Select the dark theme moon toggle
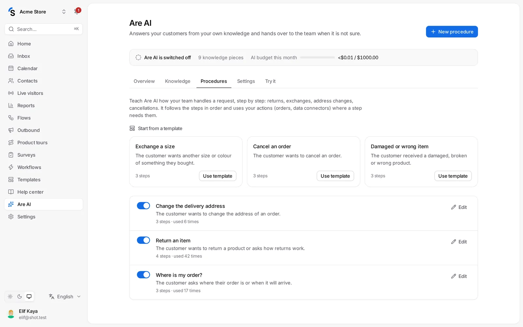 (x=20, y=297)
